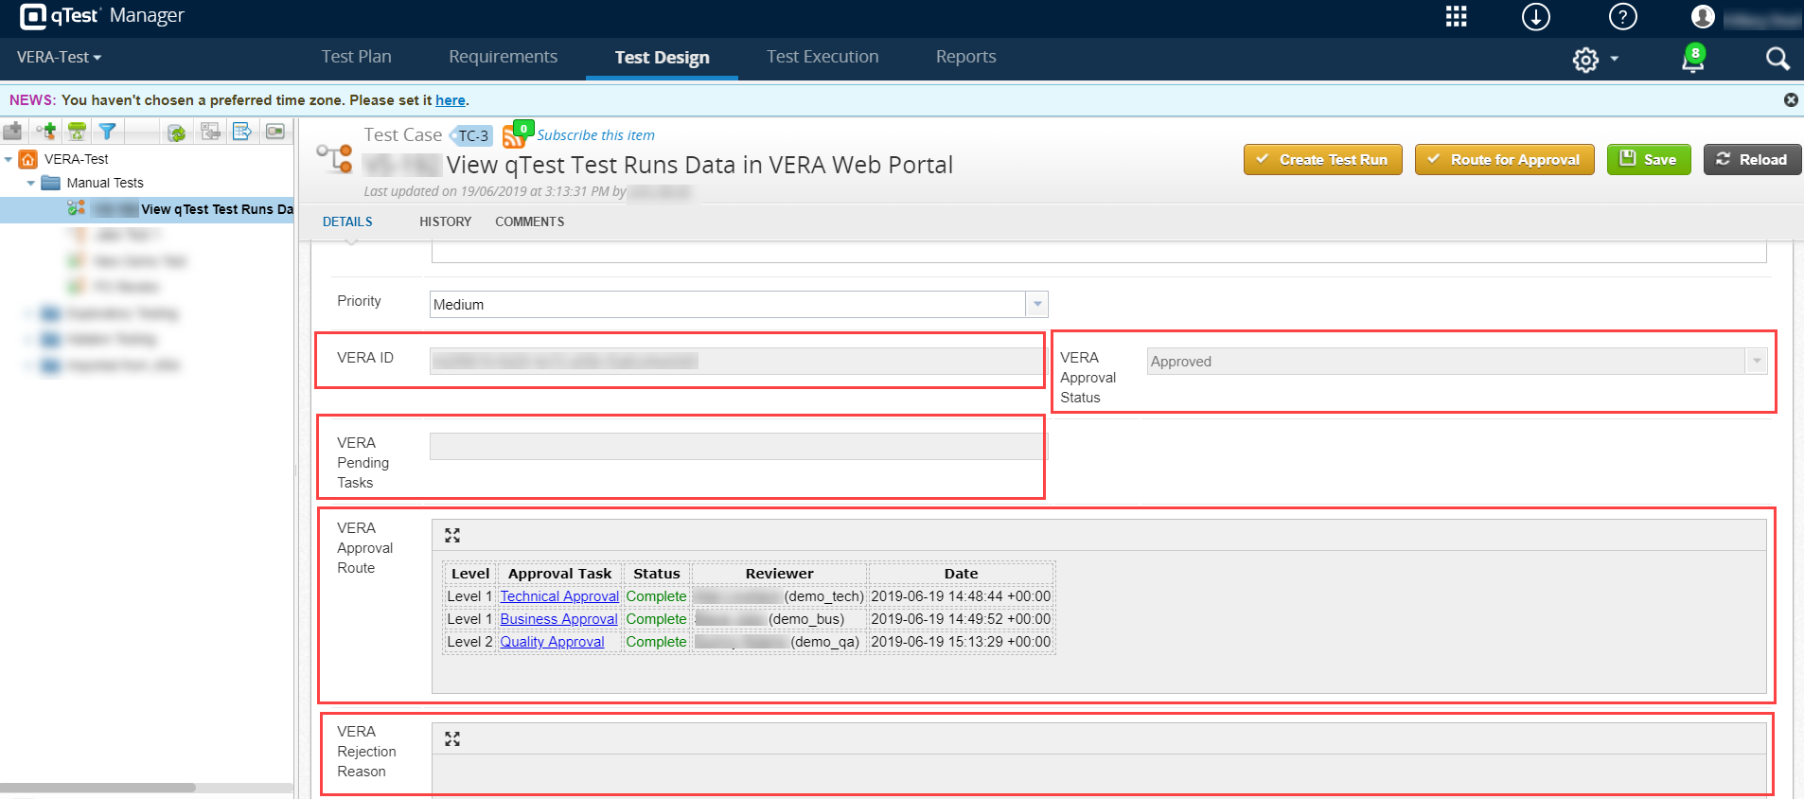The height and width of the screenshot is (799, 1804).
Task: Refresh the test design tree
Action: click(x=176, y=133)
